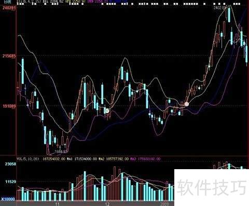Click the X10000 volume unit label

click(x=8, y=199)
